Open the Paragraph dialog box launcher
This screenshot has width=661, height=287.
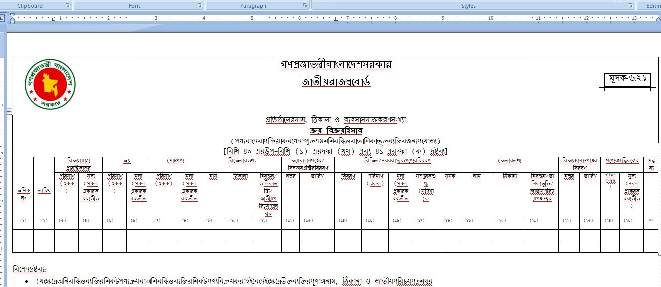305,6
